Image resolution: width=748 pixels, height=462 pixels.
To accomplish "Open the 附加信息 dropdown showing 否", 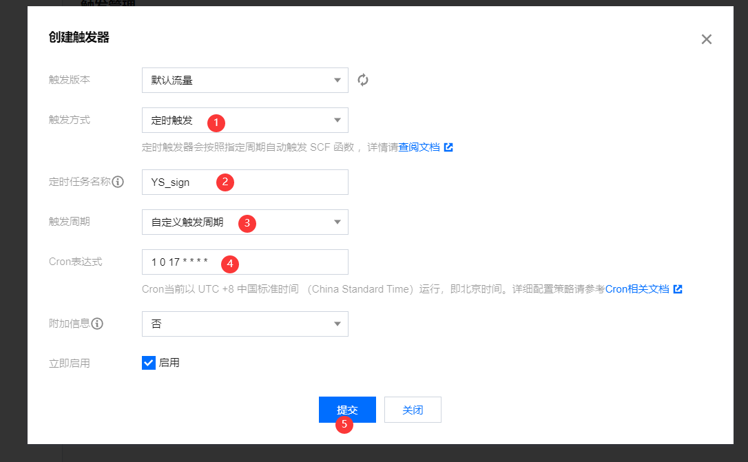I will (x=245, y=324).
